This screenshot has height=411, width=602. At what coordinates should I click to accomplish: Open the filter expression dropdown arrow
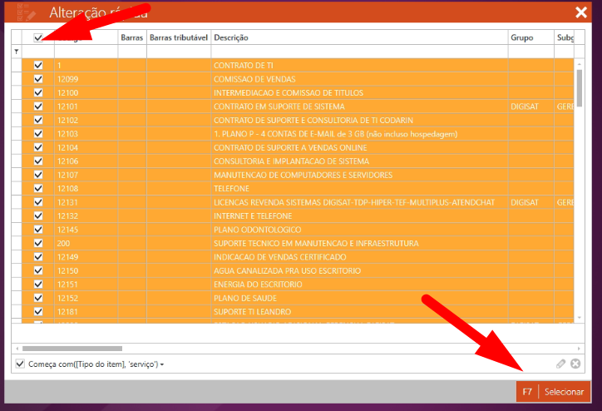click(x=163, y=364)
